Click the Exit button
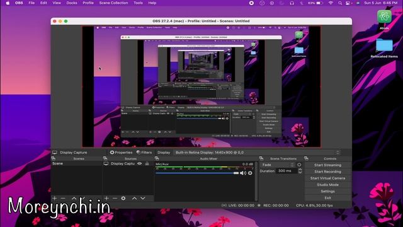The image size is (403, 227). tap(327, 198)
